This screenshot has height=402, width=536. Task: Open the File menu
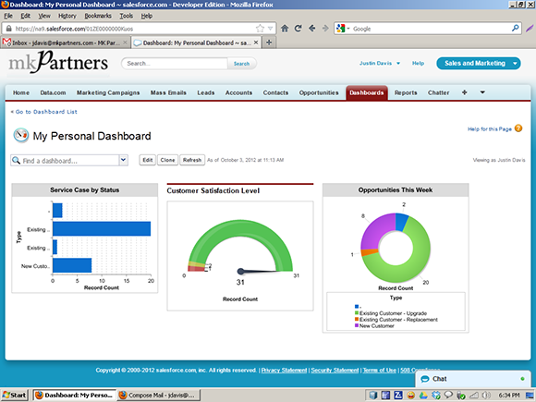(x=8, y=16)
